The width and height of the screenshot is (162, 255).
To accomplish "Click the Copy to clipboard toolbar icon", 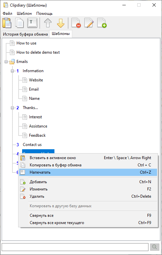I will point(19,23).
